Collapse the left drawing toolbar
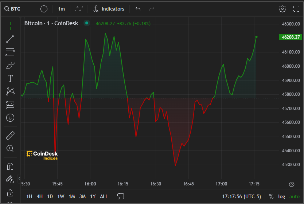The height and width of the screenshot is (204, 304). point(19,178)
